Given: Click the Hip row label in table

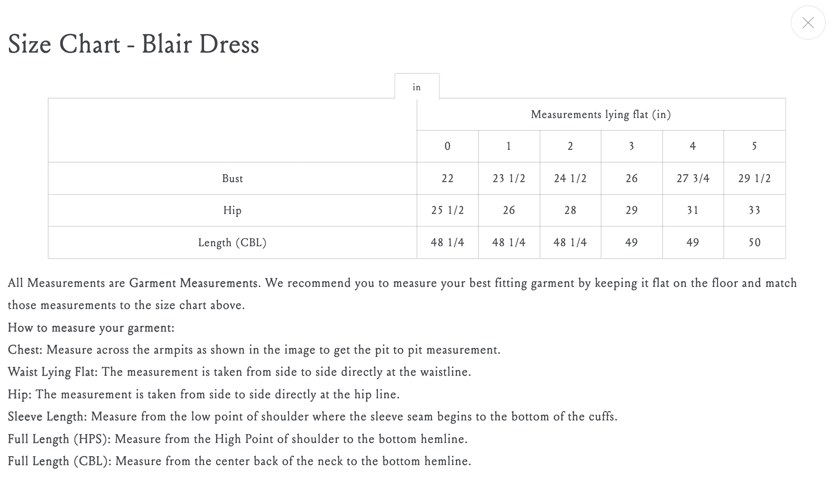Looking at the screenshot, I should 232,210.
